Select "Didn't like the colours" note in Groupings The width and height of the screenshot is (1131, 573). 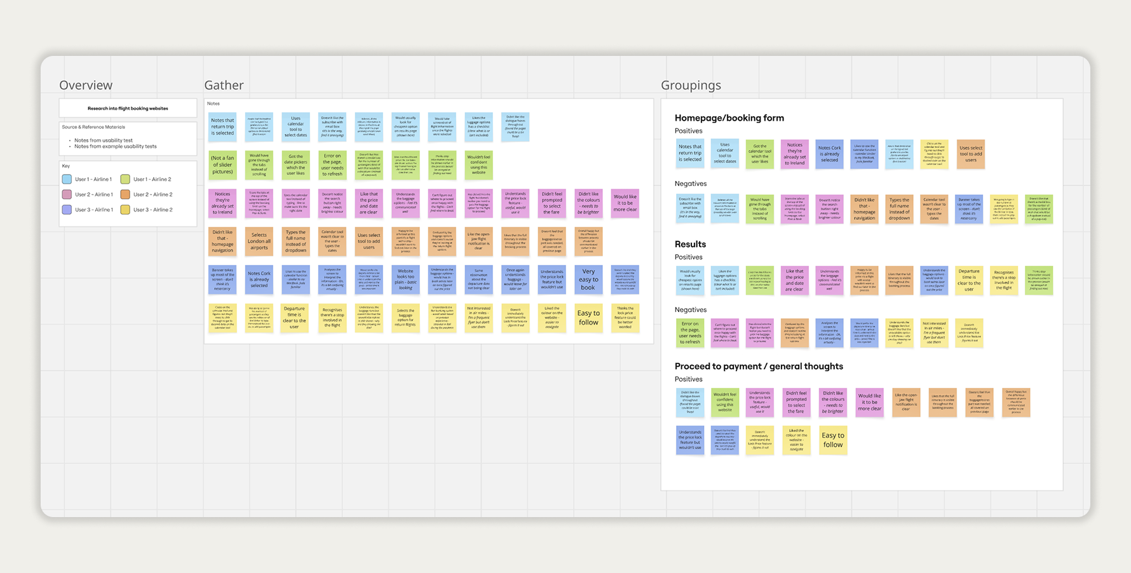tap(833, 403)
